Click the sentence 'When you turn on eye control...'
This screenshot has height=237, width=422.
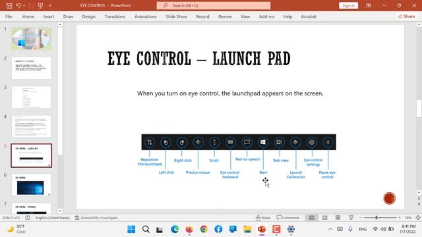230,93
